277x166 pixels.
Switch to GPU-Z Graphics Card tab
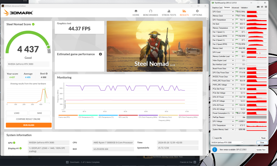217,8
